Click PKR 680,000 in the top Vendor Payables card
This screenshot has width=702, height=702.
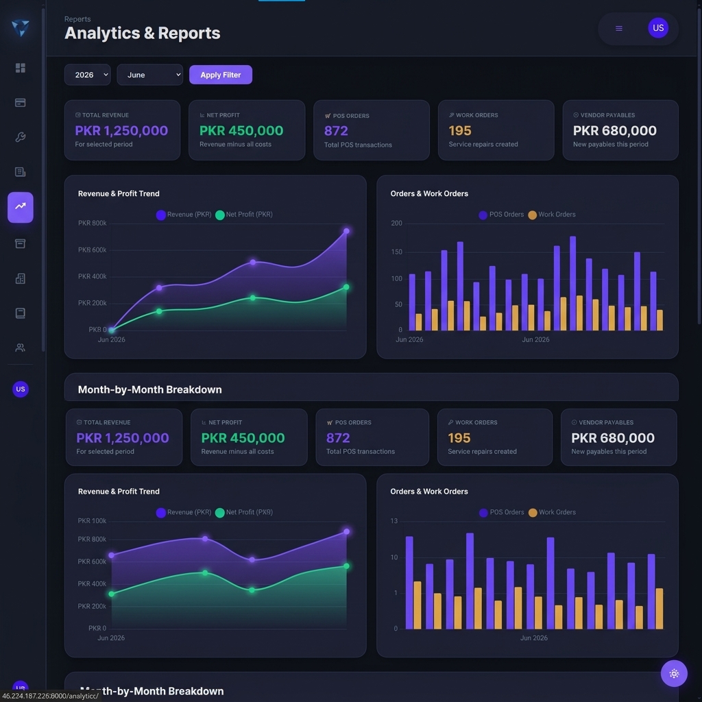click(x=615, y=130)
